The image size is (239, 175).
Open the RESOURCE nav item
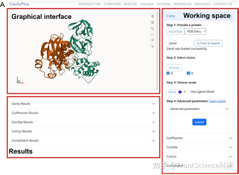pos(202,4)
